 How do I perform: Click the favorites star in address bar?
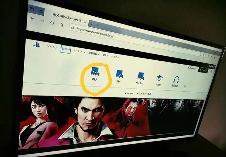tap(203, 55)
